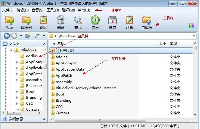The width and height of the screenshot is (200, 129).
Task: Click the 2345好压 title bar app icon
Action: coord(4,3)
